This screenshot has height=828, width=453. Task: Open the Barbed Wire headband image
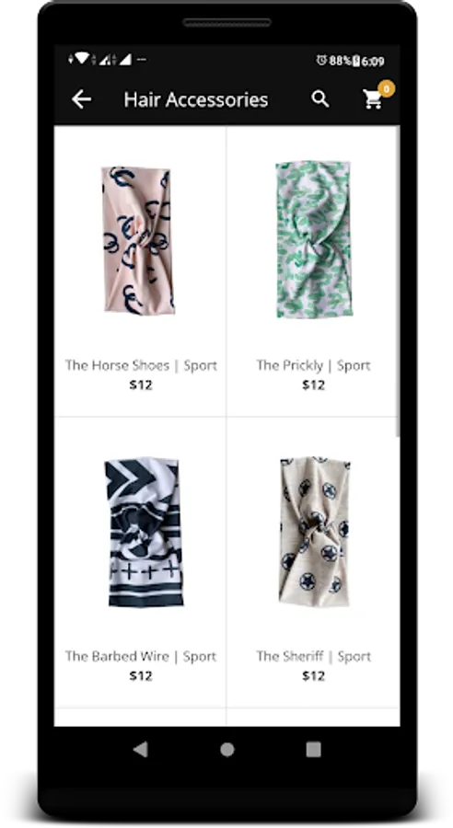click(144, 533)
